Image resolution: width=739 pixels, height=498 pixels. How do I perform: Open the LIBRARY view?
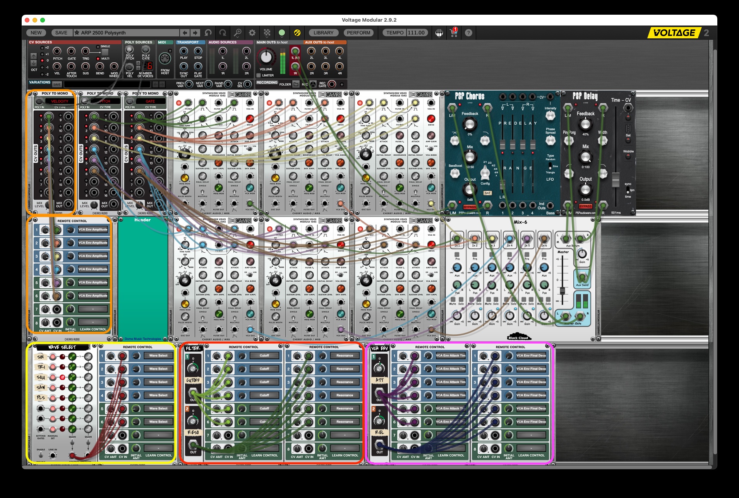click(x=323, y=33)
